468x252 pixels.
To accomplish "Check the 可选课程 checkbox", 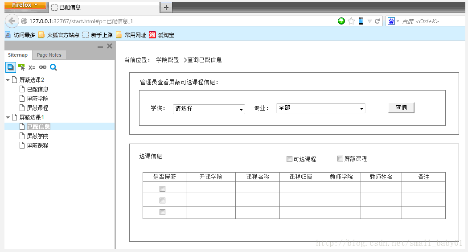I will point(289,159).
